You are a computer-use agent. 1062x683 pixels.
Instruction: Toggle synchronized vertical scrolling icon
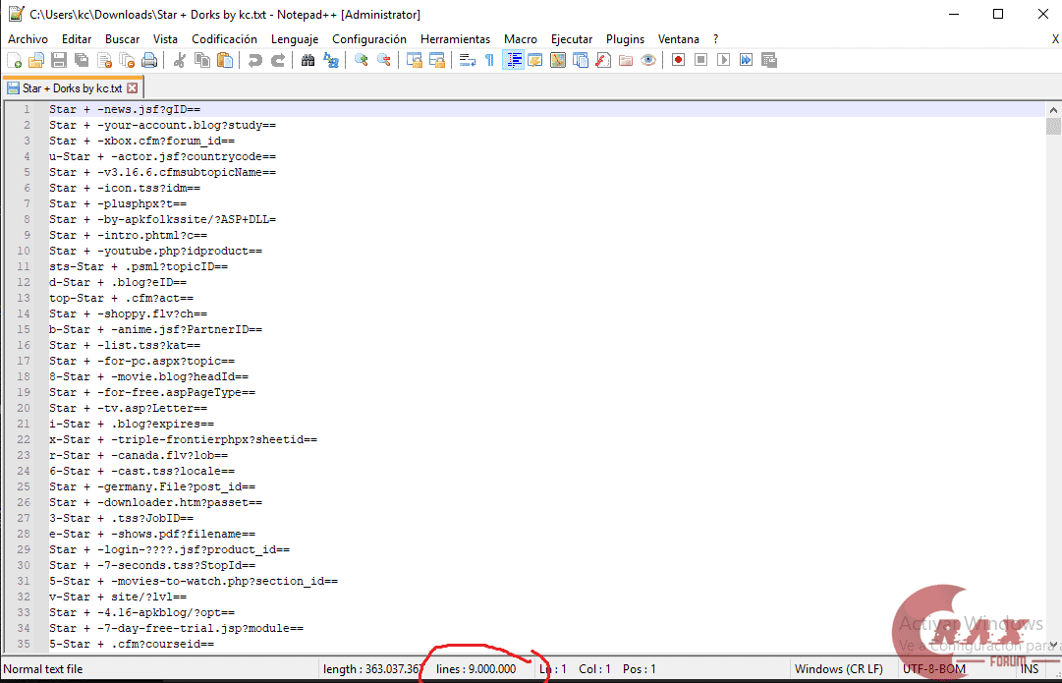coord(414,60)
